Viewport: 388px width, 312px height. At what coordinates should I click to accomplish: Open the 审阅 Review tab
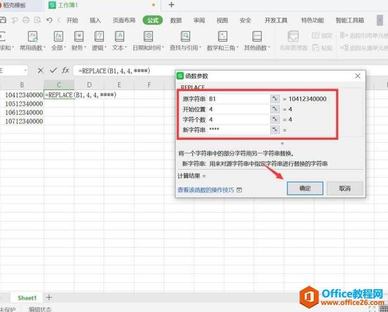click(x=199, y=20)
